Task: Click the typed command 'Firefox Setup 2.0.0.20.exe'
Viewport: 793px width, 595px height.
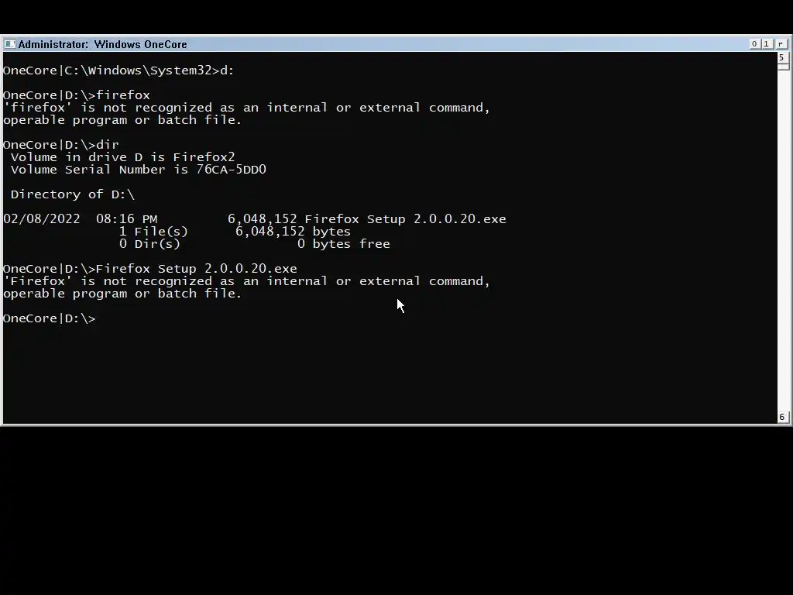Action: point(196,269)
